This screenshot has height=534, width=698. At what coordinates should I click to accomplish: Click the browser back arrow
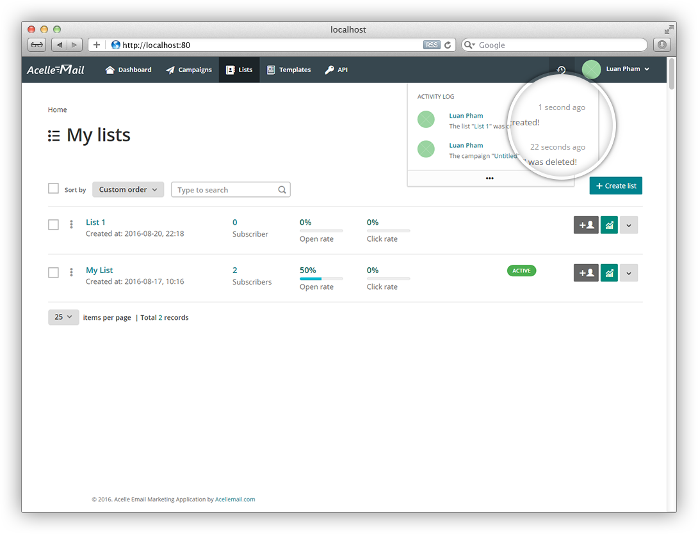(60, 45)
